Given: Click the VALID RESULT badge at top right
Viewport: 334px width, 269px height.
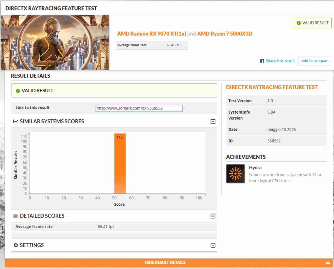Looking at the screenshot, I should click(x=311, y=23).
